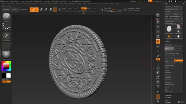Toggle Zadd mode

[x=83, y=8]
